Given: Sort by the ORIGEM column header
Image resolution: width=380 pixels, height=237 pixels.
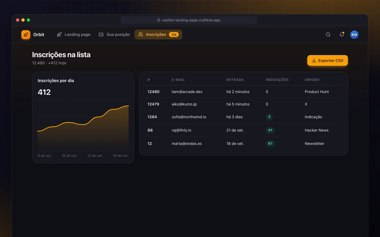Looking at the screenshot, I should coord(312,80).
